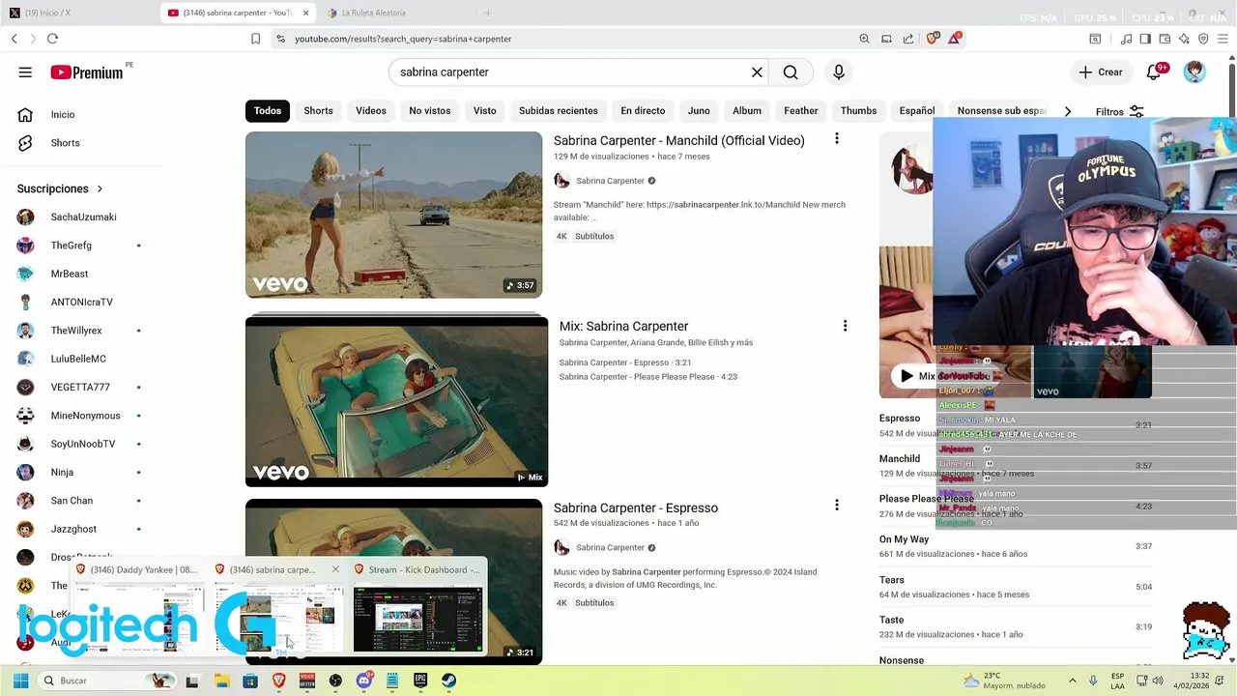Open the OBS Studio taskbar icon

point(335,681)
